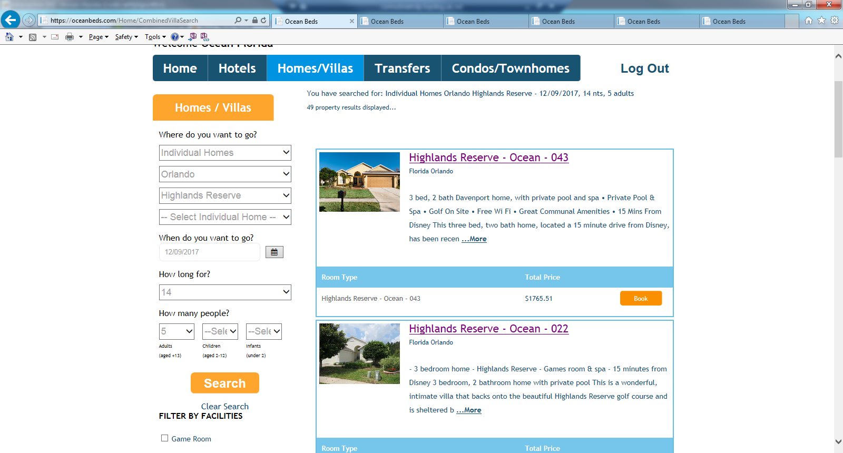Select the Homes/Villas navigation tab
The image size is (843, 453).
tap(316, 68)
